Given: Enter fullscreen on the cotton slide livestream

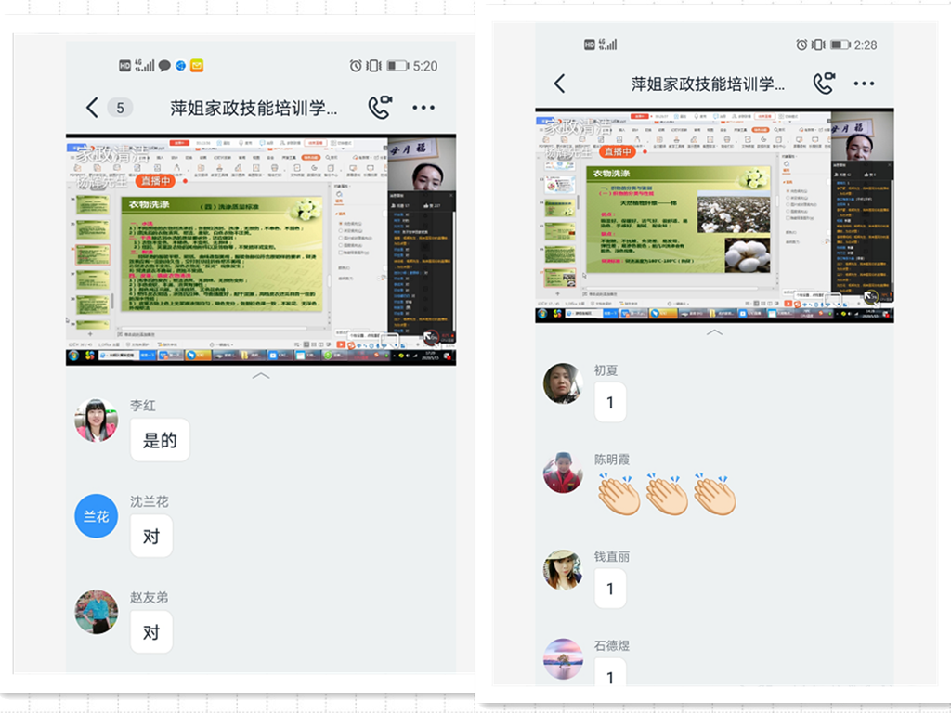Looking at the screenshot, I should (871, 297).
